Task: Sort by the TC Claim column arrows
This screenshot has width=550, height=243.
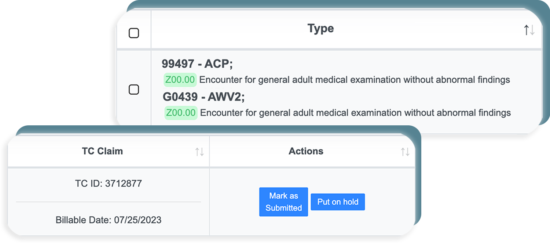Action: coord(199,152)
